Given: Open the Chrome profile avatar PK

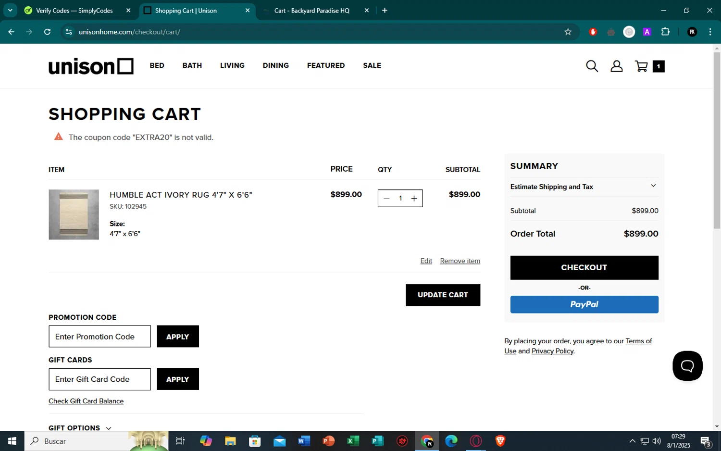Looking at the screenshot, I should (x=692, y=32).
